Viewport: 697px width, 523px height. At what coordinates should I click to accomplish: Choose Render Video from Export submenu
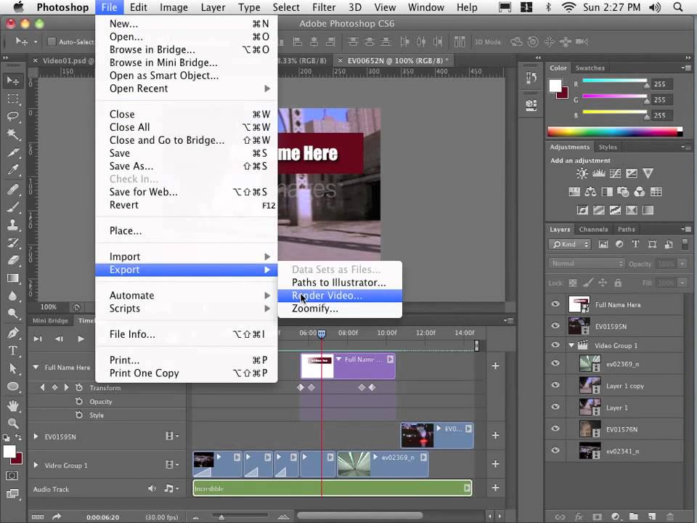[340, 296]
